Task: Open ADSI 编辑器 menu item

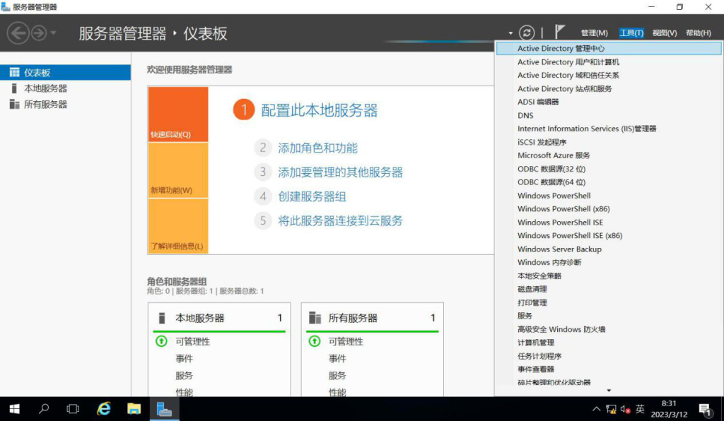Action: [609, 102]
